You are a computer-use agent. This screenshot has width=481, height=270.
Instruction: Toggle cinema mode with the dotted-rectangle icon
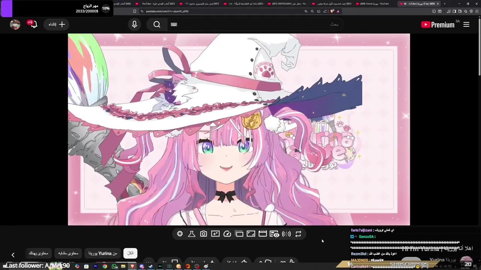[239, 234]
